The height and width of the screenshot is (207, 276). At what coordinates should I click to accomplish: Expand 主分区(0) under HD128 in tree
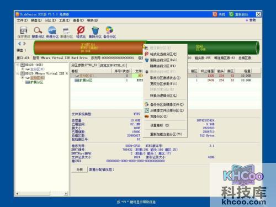coord(23,69)
